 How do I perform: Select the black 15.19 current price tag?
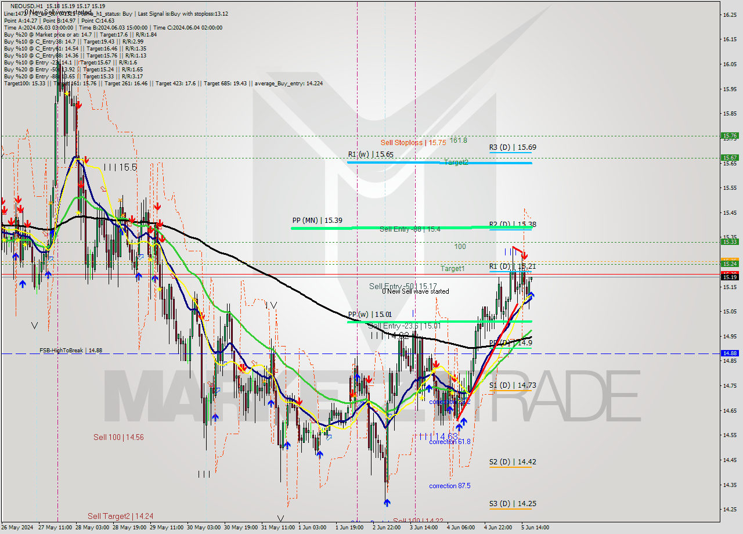coord(729,277)
